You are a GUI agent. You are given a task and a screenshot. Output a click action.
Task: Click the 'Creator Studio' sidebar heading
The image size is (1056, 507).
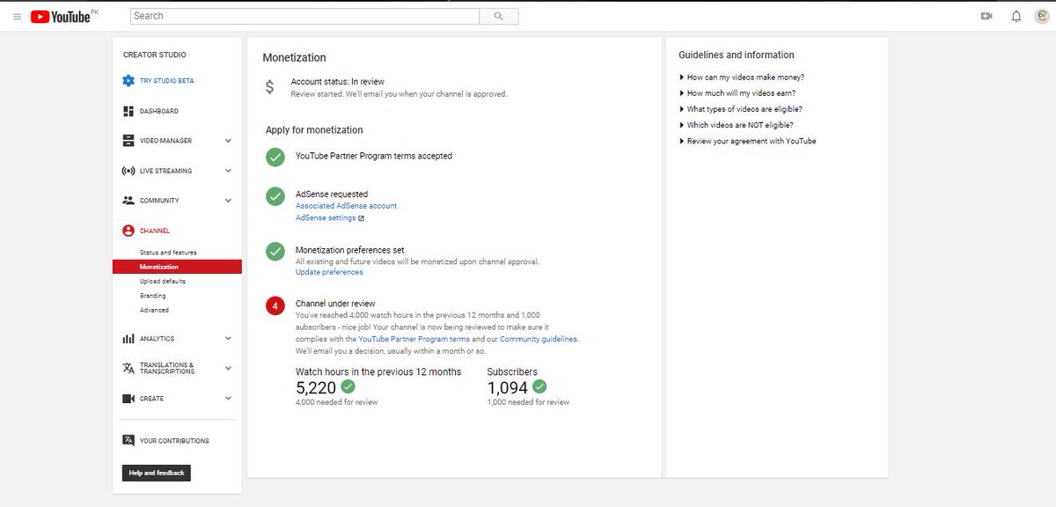pyautogui.click(x=155, y=55)
